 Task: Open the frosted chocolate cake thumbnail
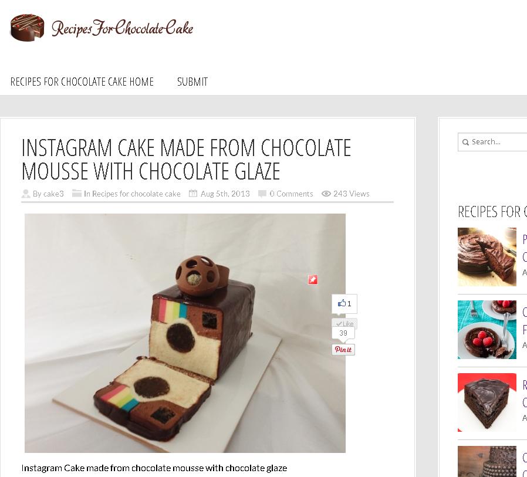tap(487, 257)
